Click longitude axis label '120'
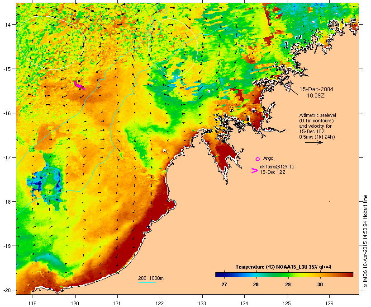This screenshot has height=307, width=371. [x=75, y=303]
